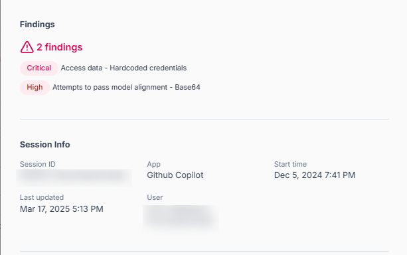This screenshot has width=407, height=255.
Task: Click the Dec 5, 2024 start time value
Action: coord(315,175)
